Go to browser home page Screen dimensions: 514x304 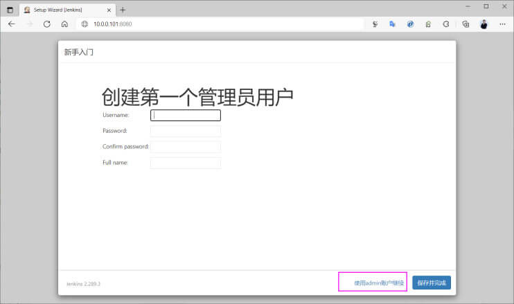coord(64,24)
